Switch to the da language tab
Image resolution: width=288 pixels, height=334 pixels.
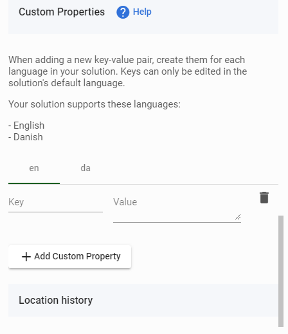click(85, 168)
